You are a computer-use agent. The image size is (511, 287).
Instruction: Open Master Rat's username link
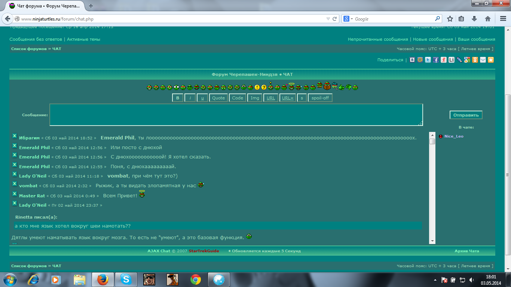point(32,196)
